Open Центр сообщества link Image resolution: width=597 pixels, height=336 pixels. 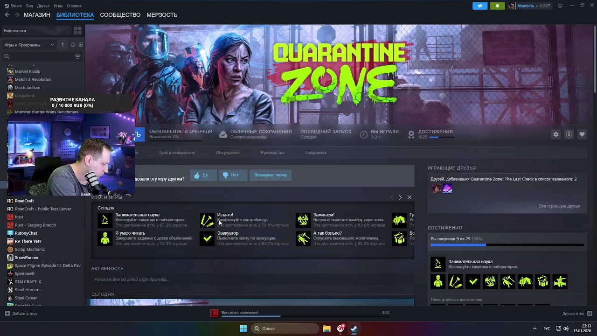tap(177, 153)
